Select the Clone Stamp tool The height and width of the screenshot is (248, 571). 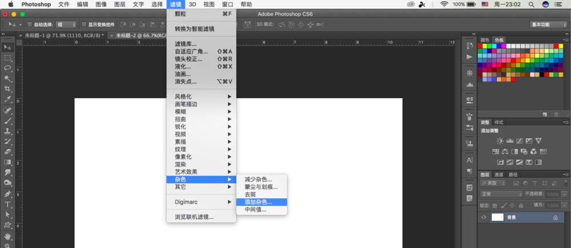tap(7, 131)
